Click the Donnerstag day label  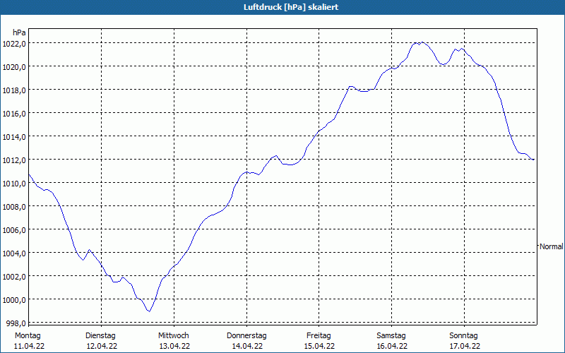tap(246, 336)
